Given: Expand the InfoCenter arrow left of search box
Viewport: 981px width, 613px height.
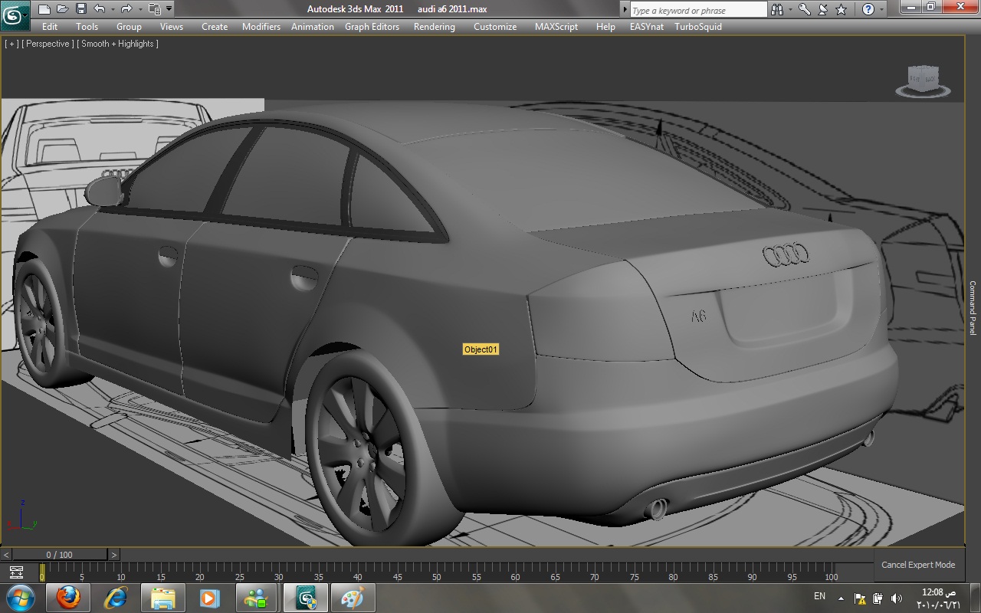Looking at the screenshot, I should point(625,10).
